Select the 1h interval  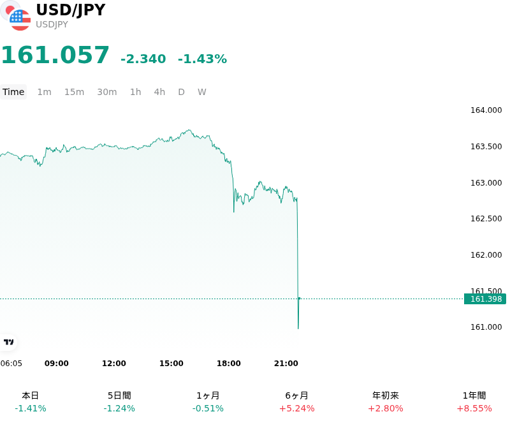coord(136,92)
